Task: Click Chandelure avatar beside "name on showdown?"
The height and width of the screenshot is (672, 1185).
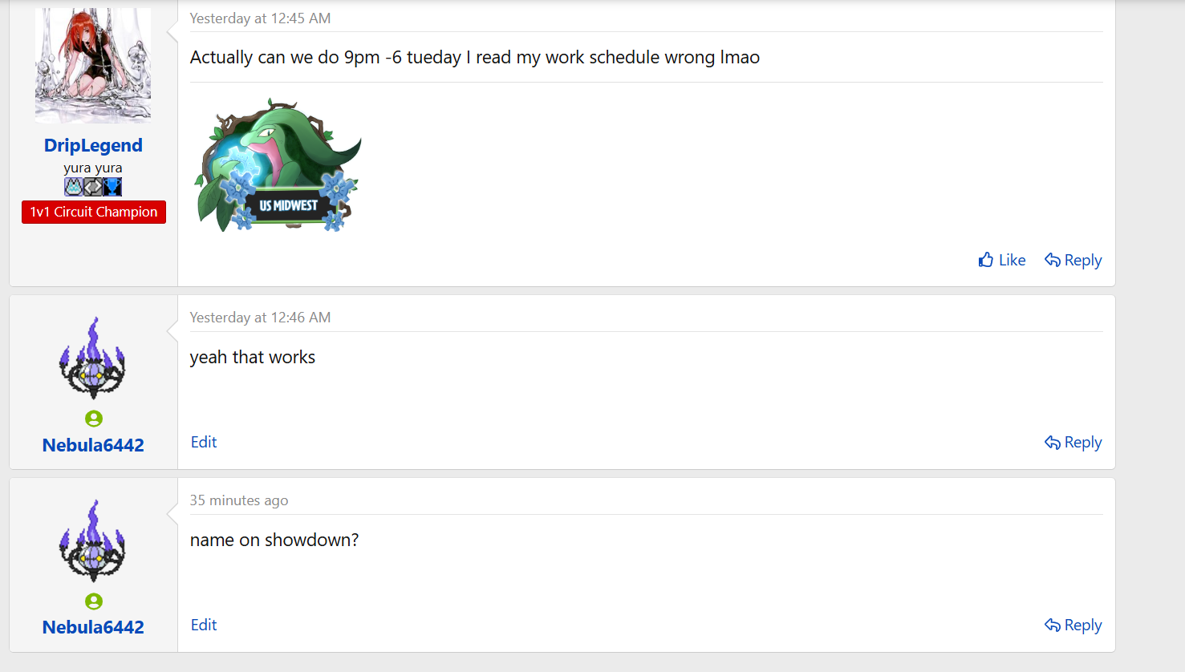Action: 93,540
